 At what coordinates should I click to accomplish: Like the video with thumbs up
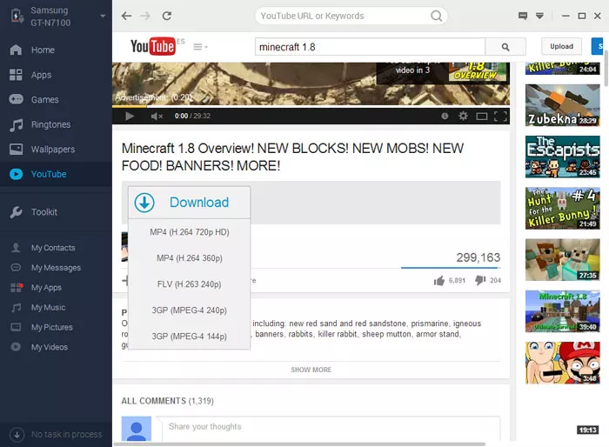click(x=438, y=280)
